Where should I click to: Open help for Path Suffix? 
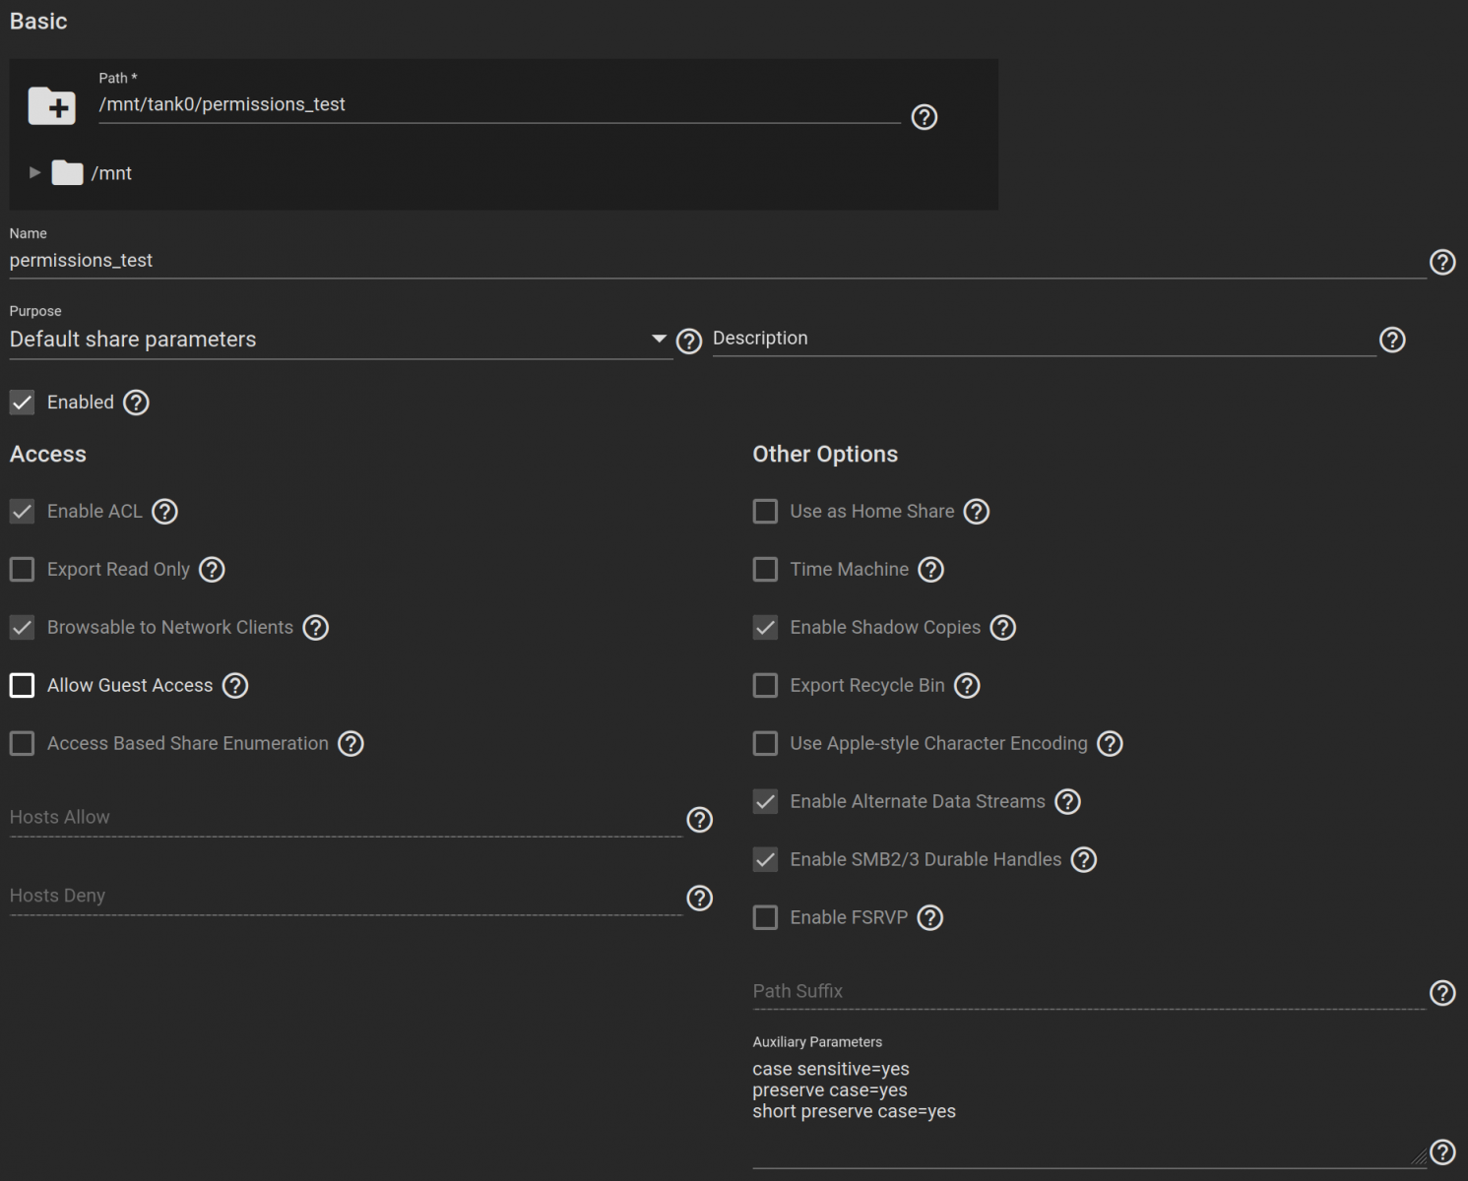[x=1441, y=993]
